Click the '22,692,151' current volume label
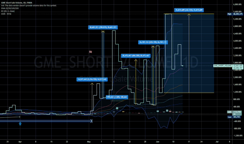 click(x=238, y=68)
